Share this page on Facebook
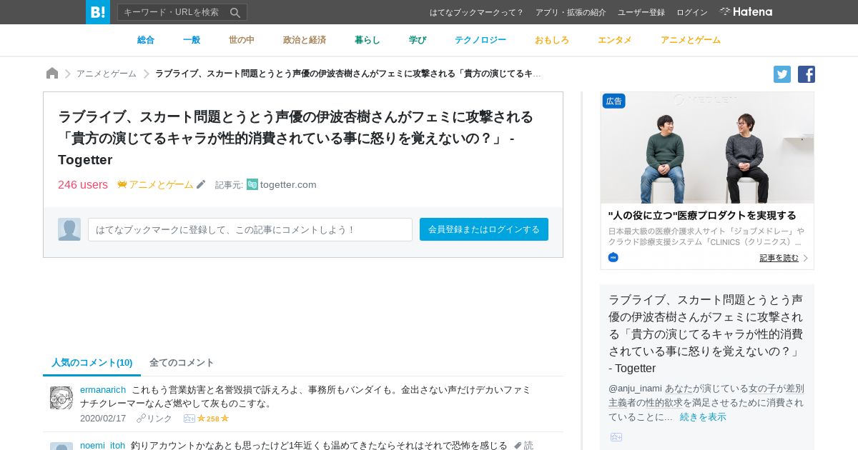858x450 pixels. tap(807, 74)
